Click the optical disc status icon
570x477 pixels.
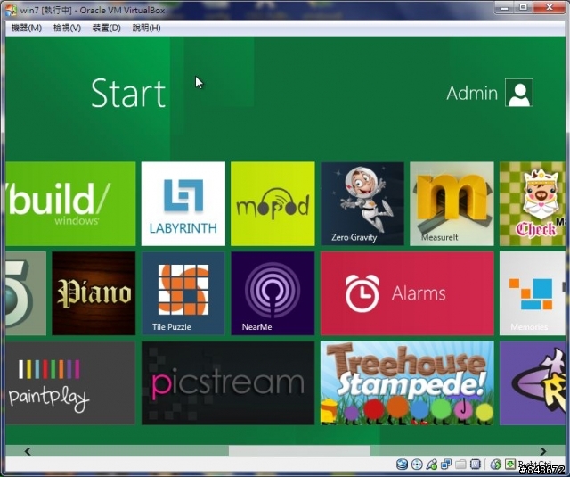[417, 465]
